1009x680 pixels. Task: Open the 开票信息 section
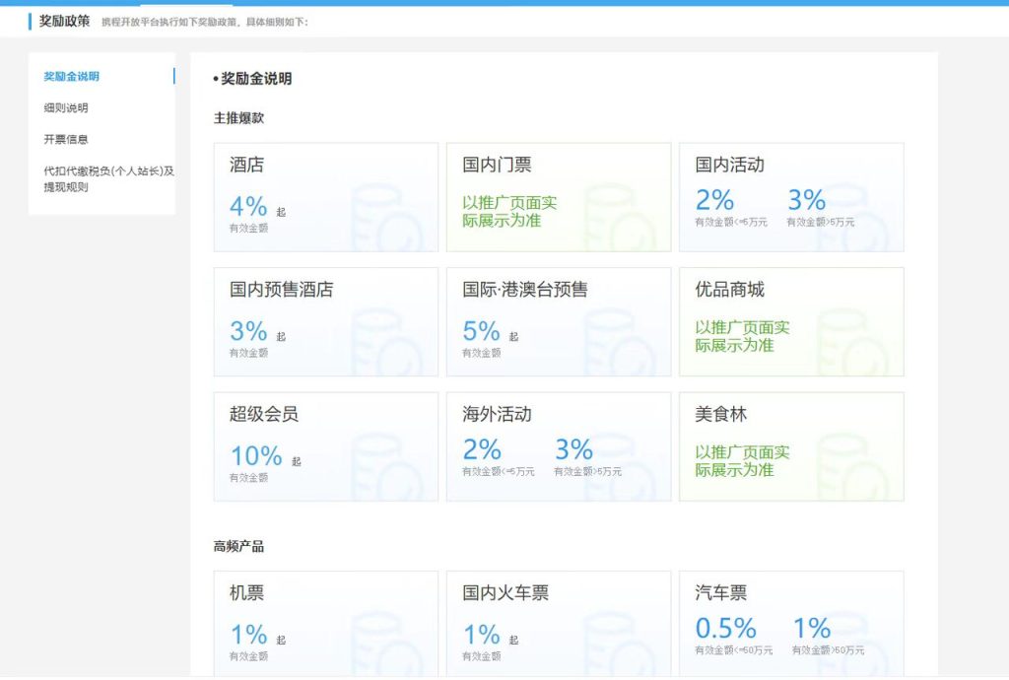64,138
